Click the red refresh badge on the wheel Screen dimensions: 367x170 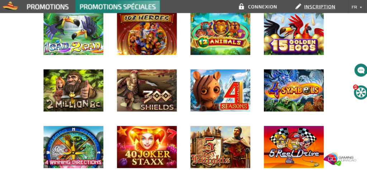pyautogui.click(x=356, y=87)
